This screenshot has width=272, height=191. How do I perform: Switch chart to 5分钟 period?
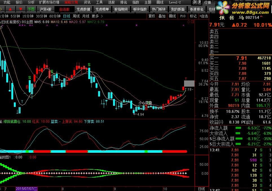pos(16,16)
